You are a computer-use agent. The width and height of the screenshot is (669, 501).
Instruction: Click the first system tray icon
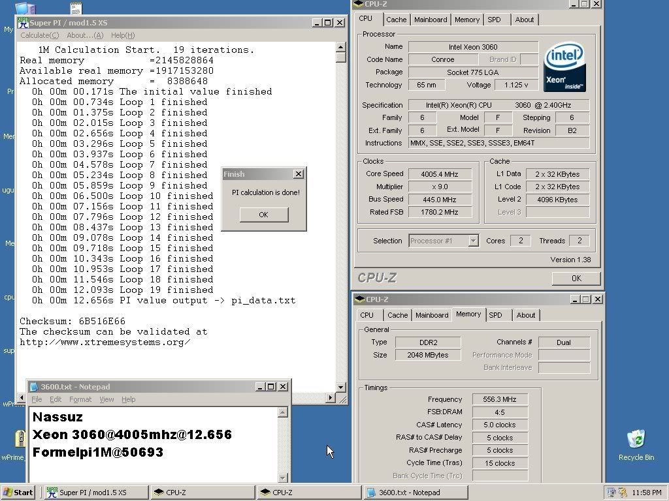(611, 493)
